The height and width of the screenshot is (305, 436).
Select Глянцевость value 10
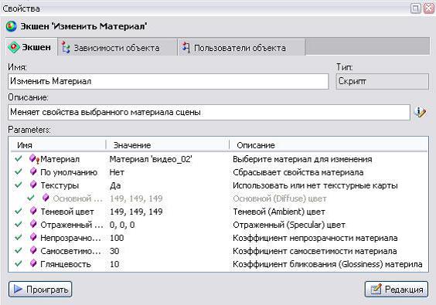tap(114, 264)
